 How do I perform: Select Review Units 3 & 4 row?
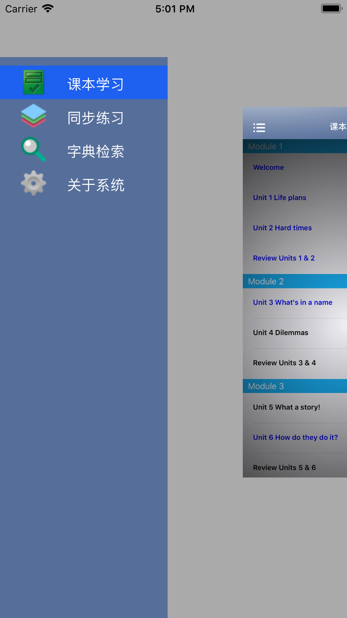[x=295, y=363]
